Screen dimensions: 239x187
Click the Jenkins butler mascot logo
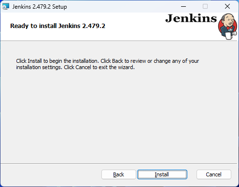coord(227,27)
